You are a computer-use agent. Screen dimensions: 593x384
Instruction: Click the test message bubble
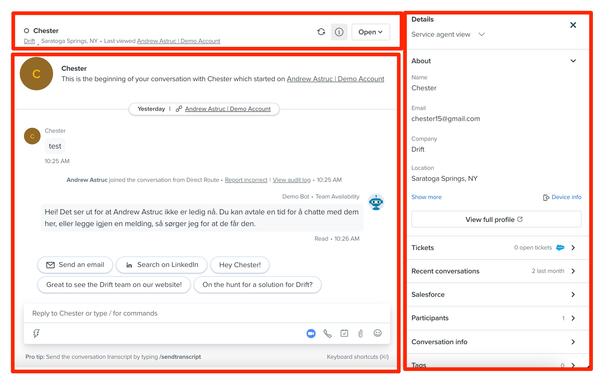click(55, 146)
